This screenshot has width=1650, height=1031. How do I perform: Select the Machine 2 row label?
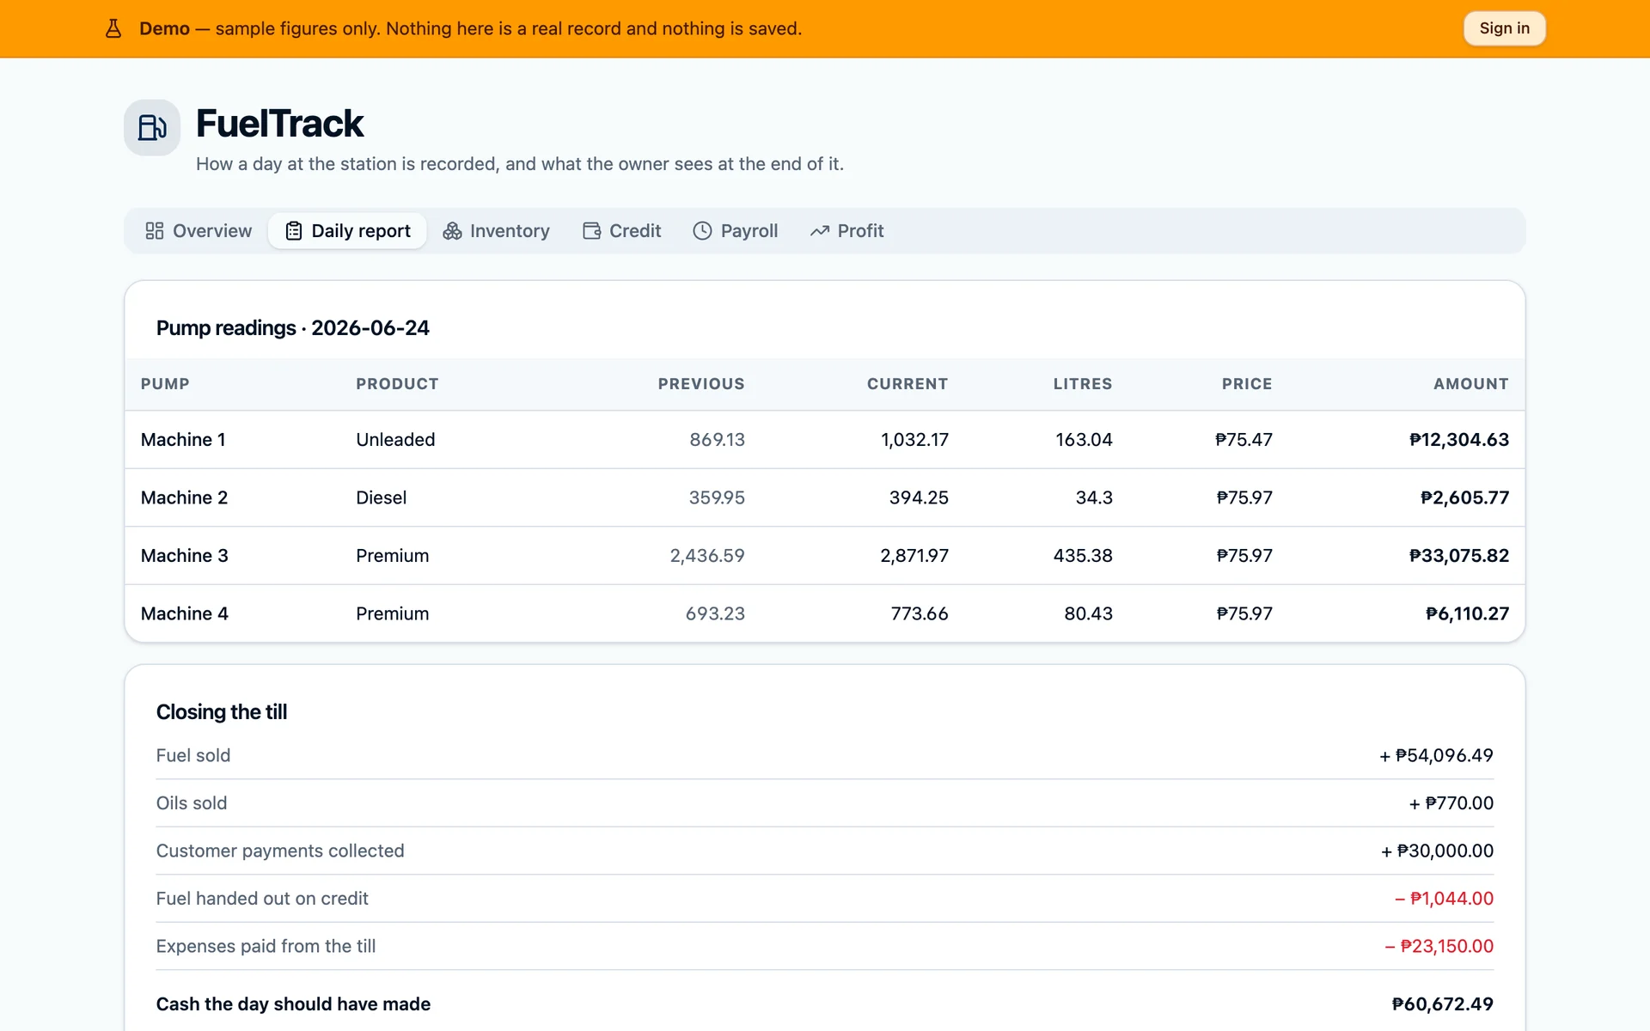(x=184, y=497)
